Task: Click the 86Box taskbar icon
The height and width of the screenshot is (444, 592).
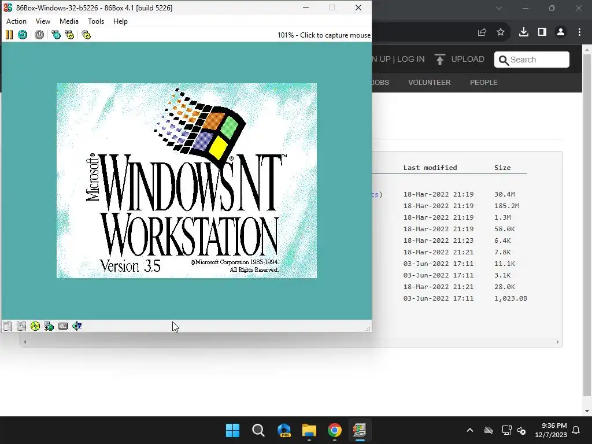Action: [360, 430]
